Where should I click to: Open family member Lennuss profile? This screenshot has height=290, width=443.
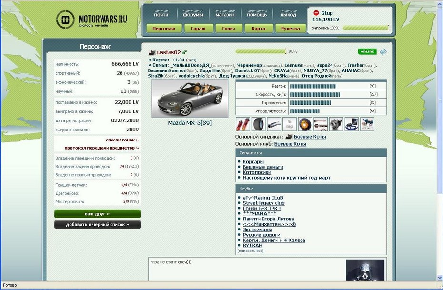[293, 66]
